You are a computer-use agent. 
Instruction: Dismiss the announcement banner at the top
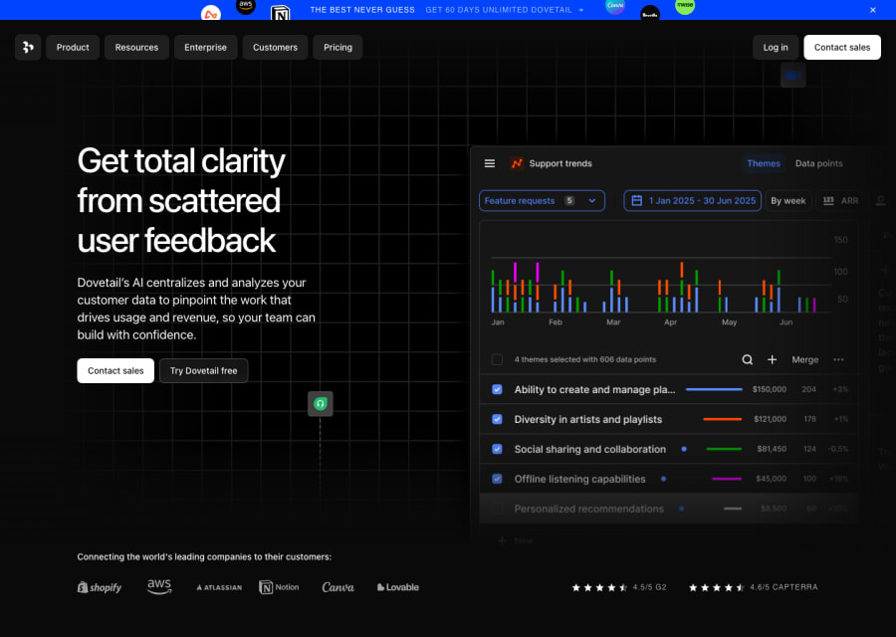tap(872, 9)
